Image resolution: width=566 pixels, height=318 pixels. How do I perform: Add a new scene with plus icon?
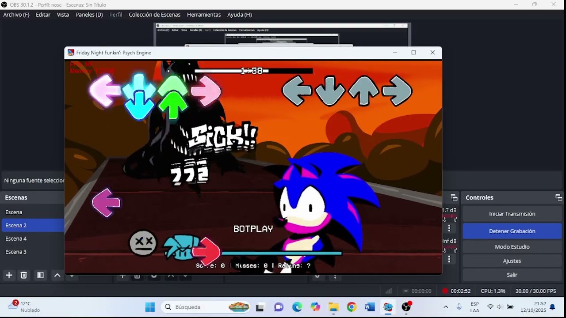tap(9, 275)
